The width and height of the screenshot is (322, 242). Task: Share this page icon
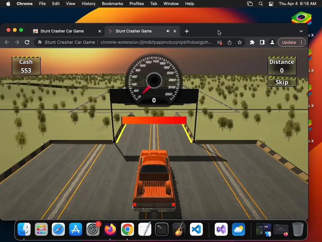pos(229,43)
